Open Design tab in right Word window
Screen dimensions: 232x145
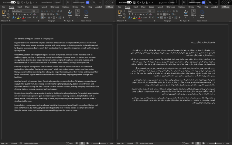(151, 7)
